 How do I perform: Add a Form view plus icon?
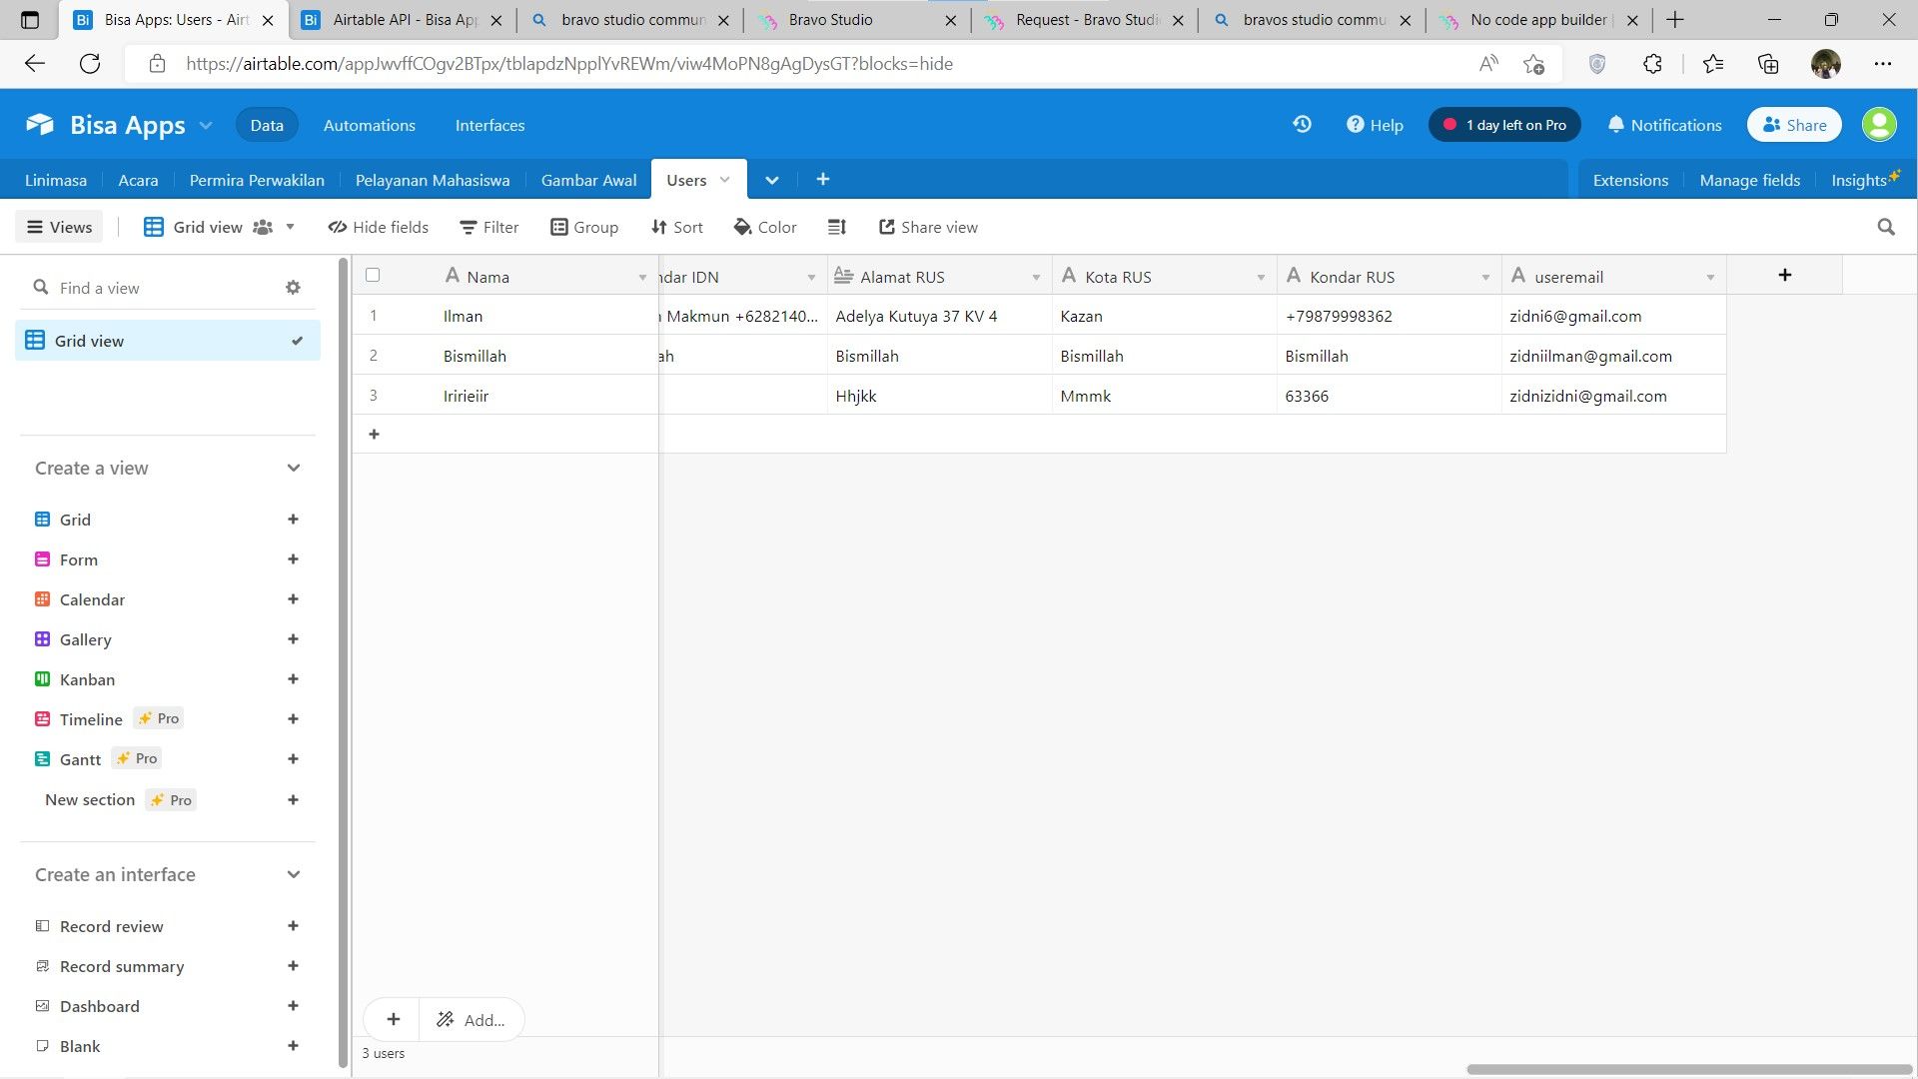(293, 559)
